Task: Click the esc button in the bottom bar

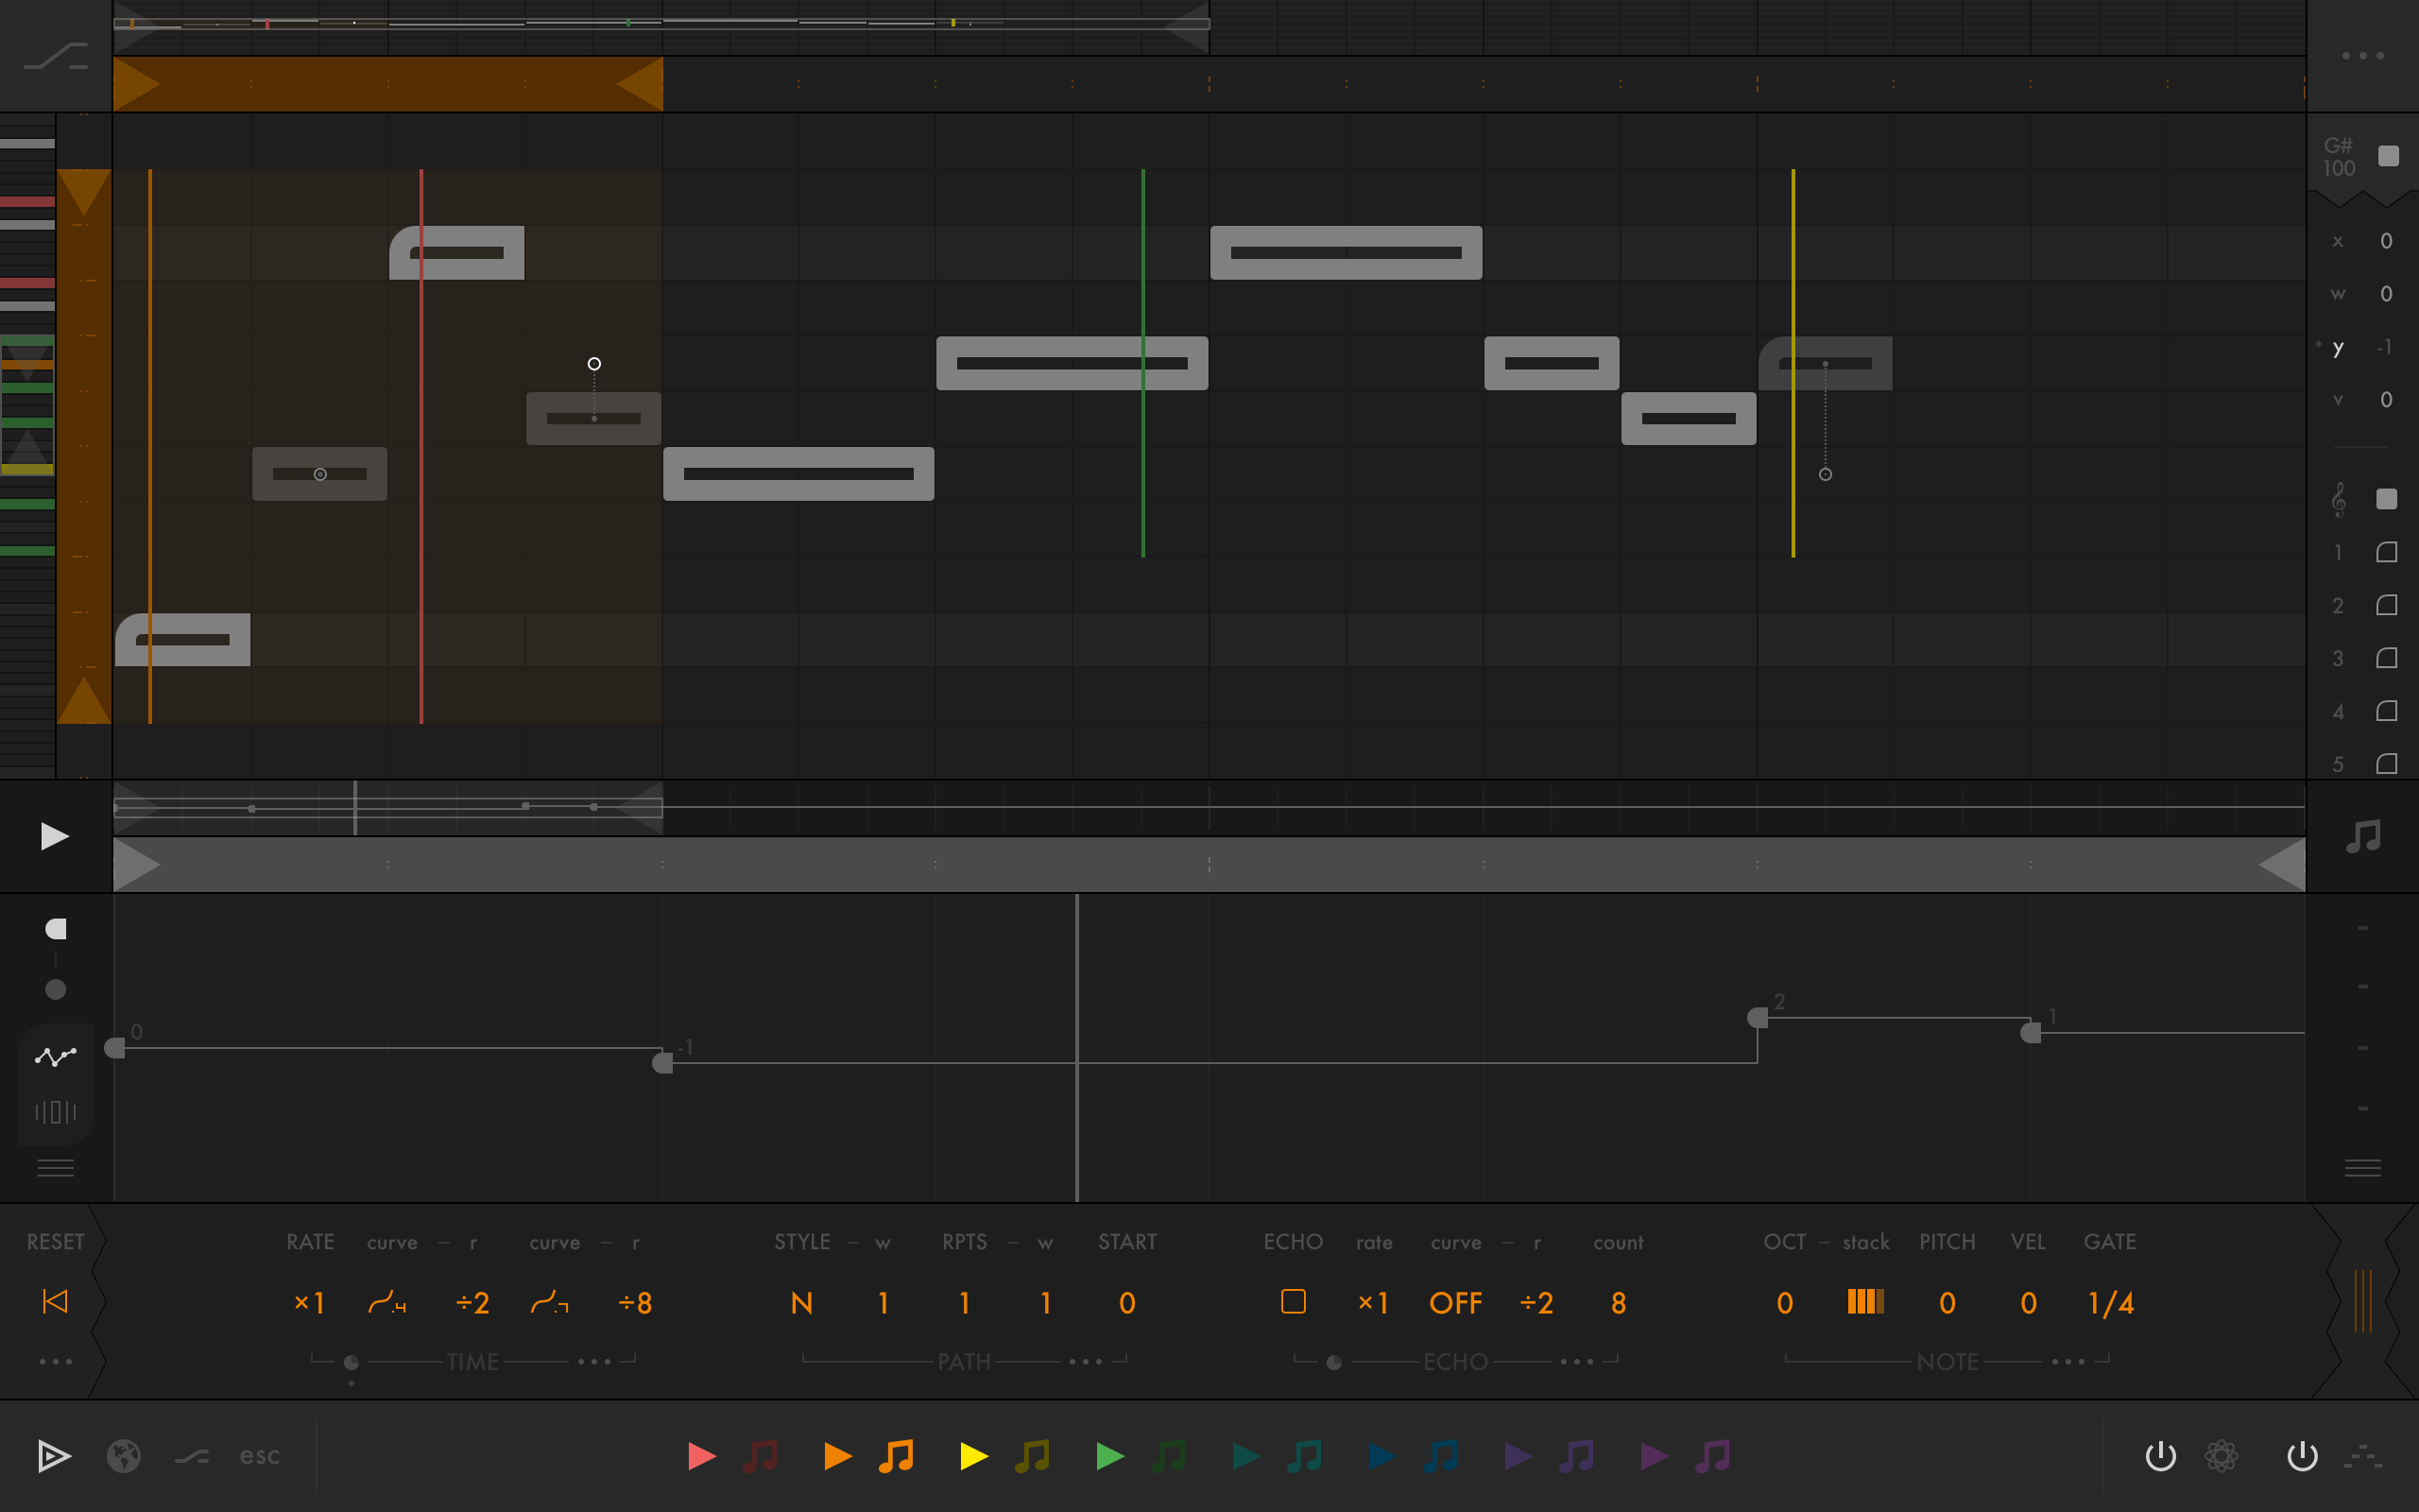Action: pos(259,1455)
